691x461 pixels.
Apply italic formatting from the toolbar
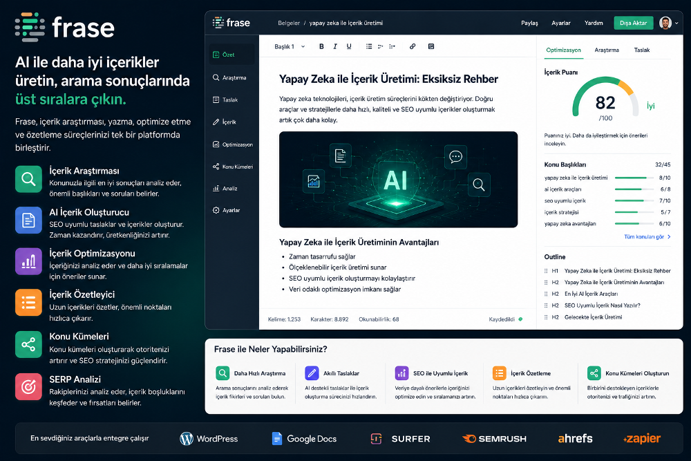tap(335, 46)
